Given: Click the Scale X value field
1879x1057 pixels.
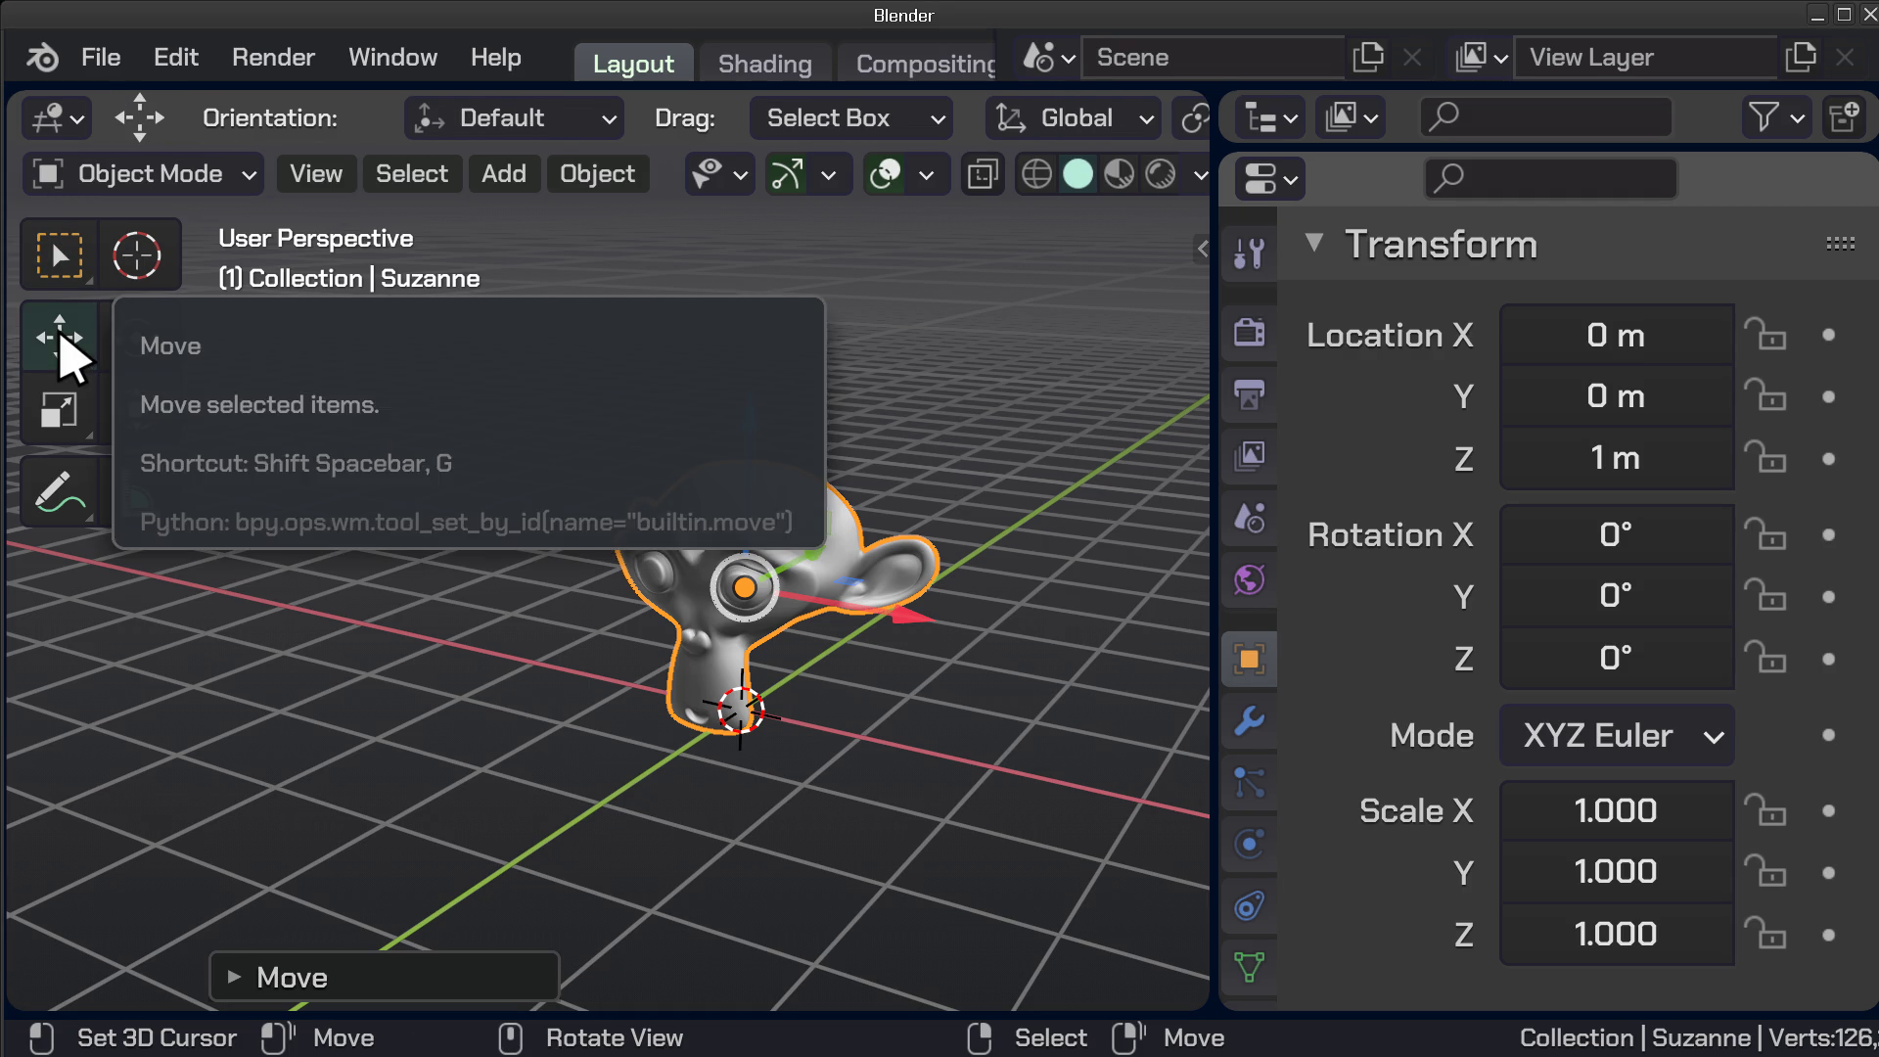Looking at the screenshot, I should (1616, 810).
